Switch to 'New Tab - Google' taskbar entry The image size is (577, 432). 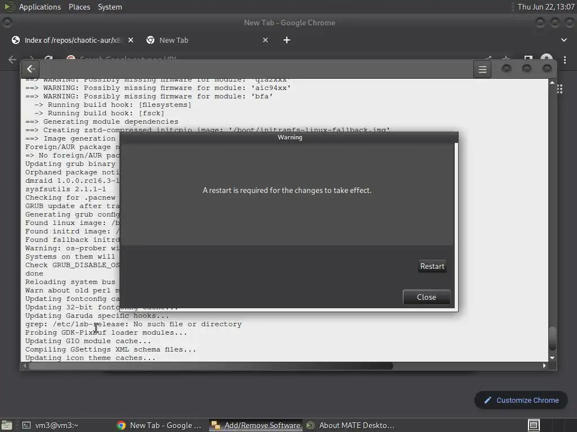point(159,425)
